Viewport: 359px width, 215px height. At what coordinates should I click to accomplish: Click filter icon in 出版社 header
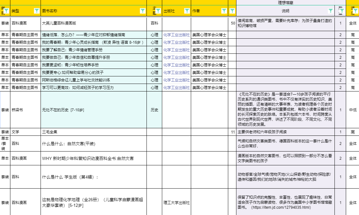point(187,11)
